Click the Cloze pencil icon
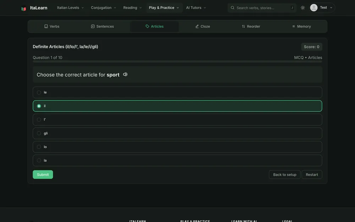Screen dimensions: 355x222 point(197,26)
